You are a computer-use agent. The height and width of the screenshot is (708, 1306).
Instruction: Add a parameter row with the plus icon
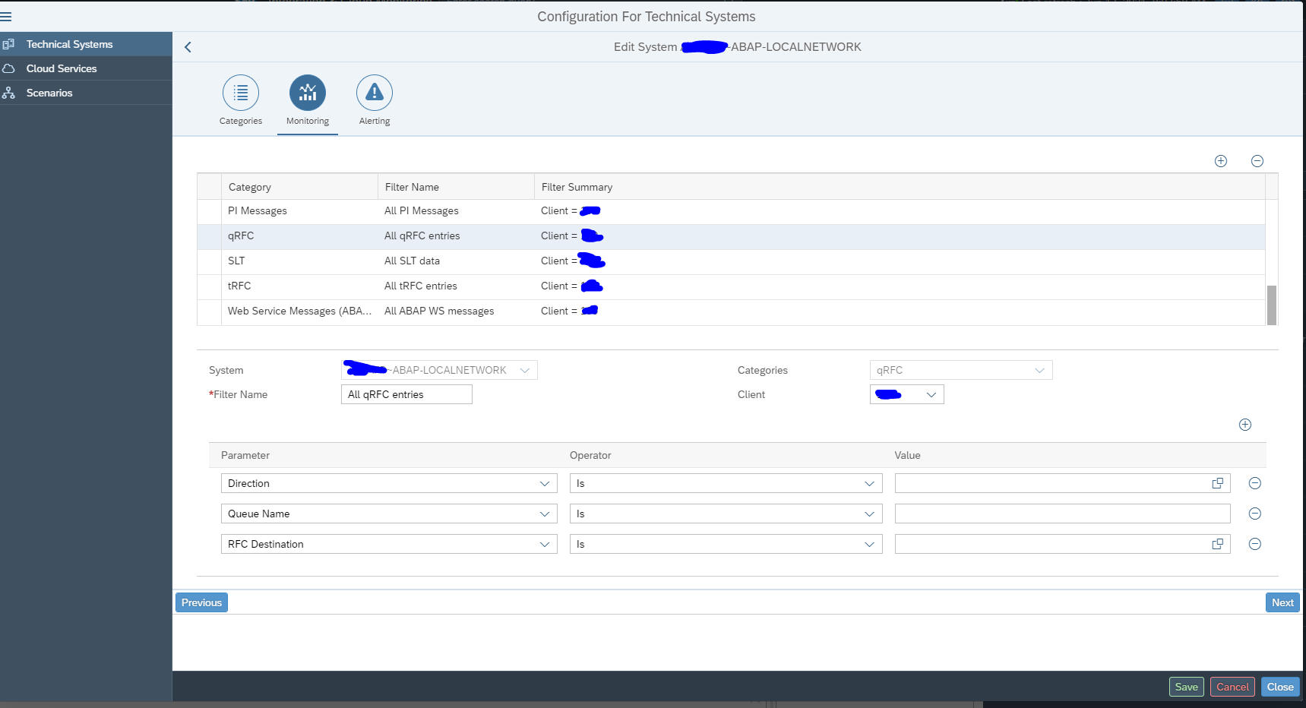point(1245,425)
